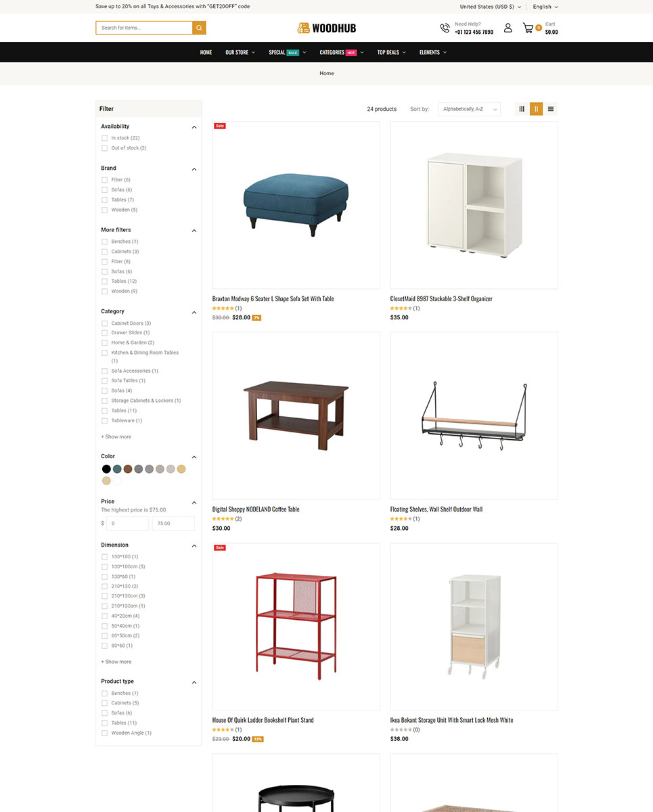Click the WoodHub logo
653x812 pixels.
click(x=326, y=28)
